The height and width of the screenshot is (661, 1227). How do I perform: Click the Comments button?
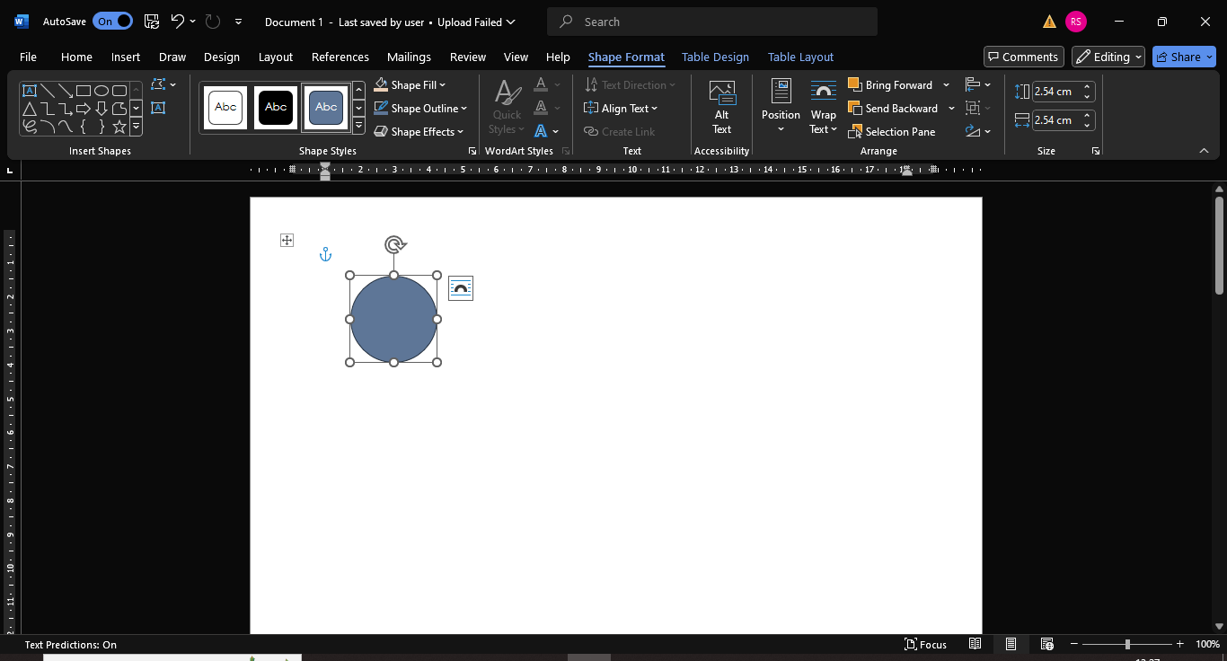click(x=1024, y=57)
